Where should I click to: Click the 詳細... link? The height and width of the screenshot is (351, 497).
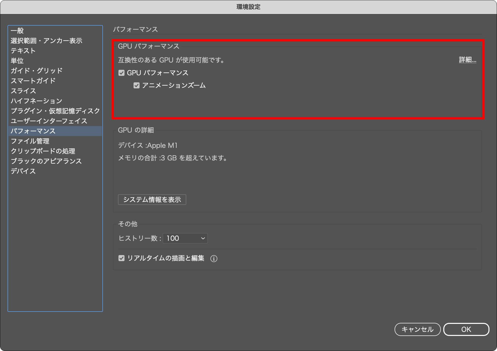point(467,60)
